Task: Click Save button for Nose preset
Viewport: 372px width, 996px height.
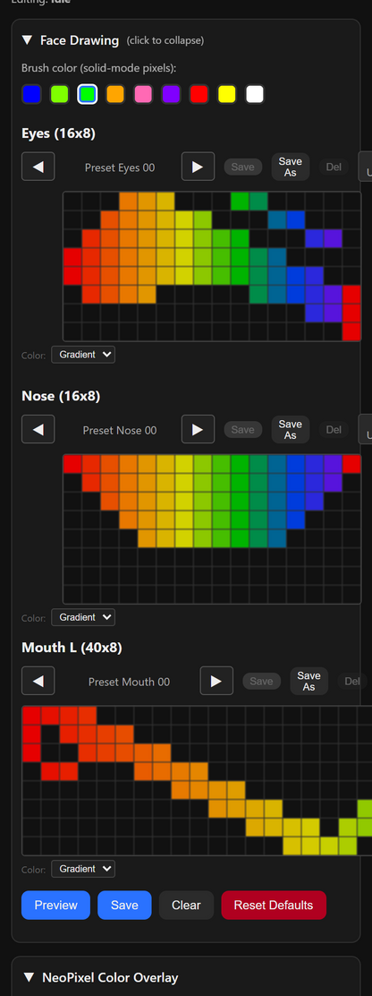Action: tap(242, 430)
